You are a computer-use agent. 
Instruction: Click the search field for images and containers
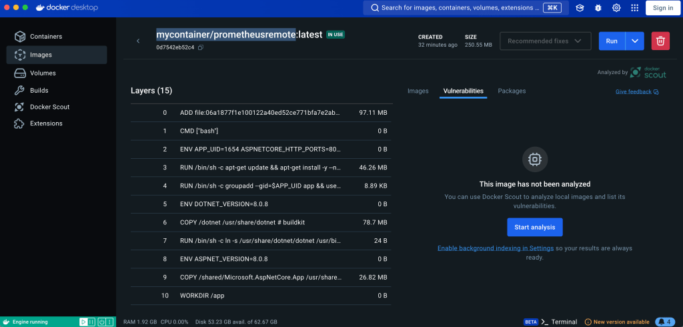(x=466, y=8)
